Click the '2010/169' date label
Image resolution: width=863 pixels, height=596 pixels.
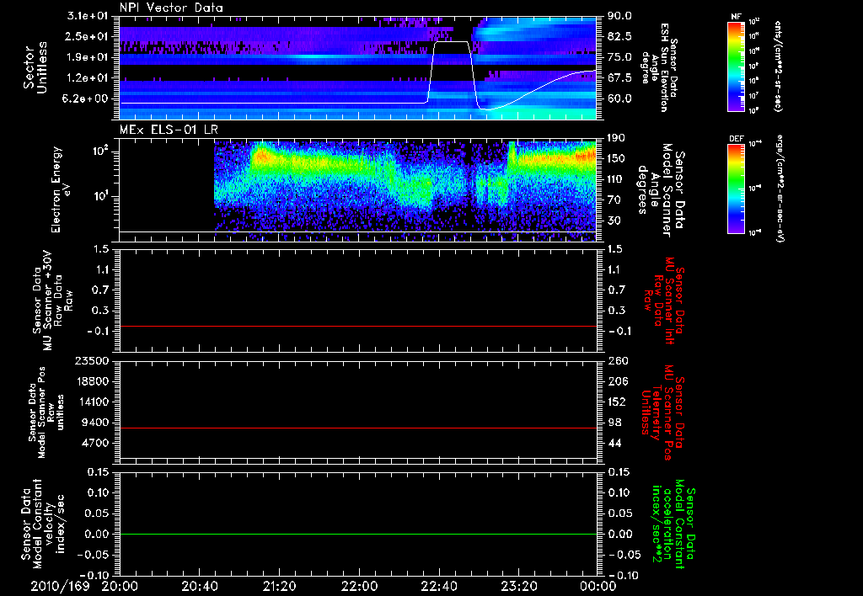click(x=60, y=586)
